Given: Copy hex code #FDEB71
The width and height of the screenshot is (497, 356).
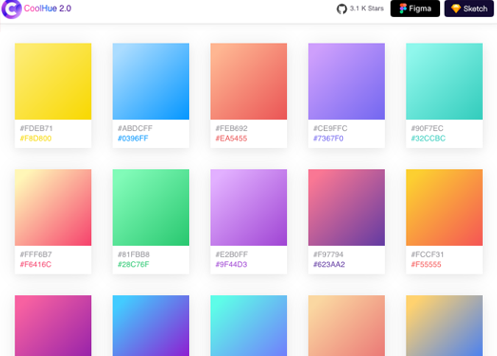Looking at the screenshot, I should pos(36,128).
